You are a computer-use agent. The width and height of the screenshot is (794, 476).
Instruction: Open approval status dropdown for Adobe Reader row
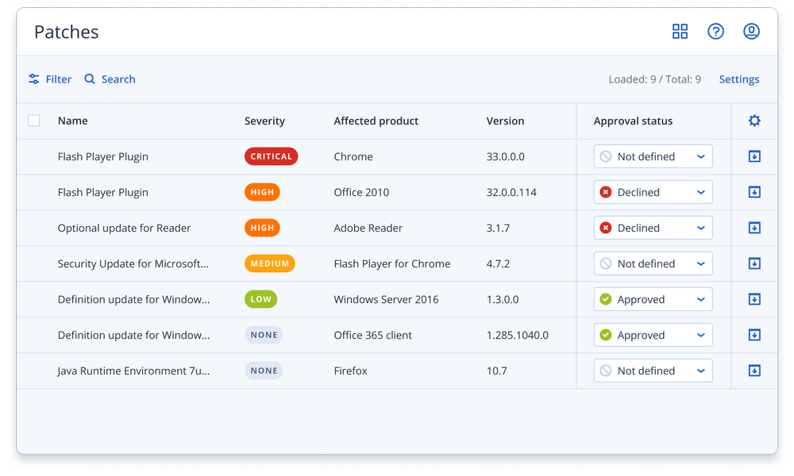coord(653,228)
